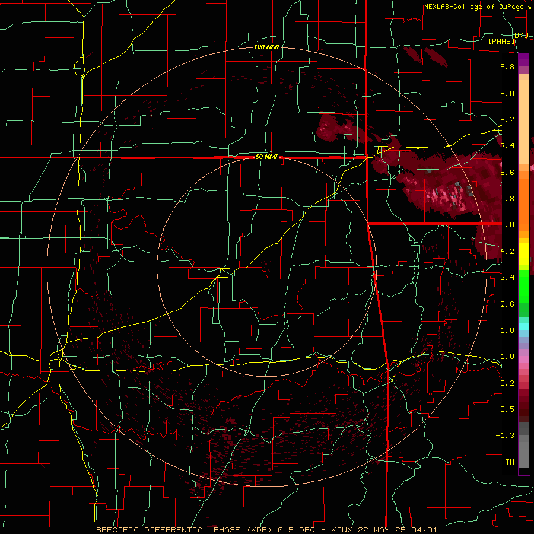534x534 pixels.
Task: Click the 4.2 scale value
Action: [507, 252]
